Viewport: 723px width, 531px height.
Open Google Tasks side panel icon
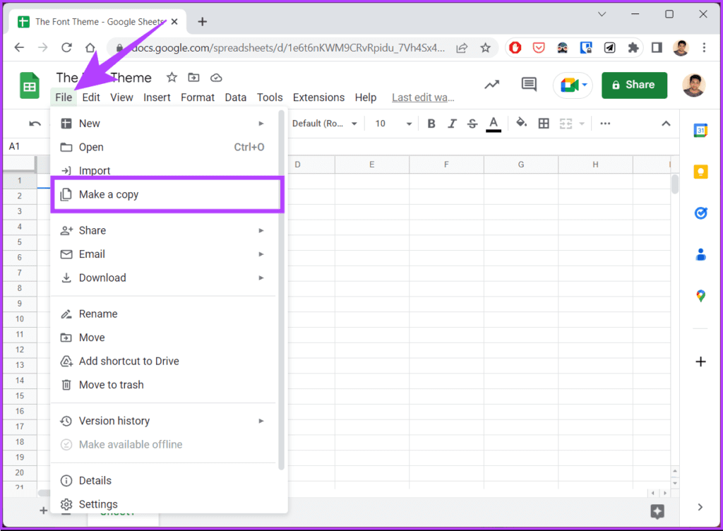pos(700,213)
